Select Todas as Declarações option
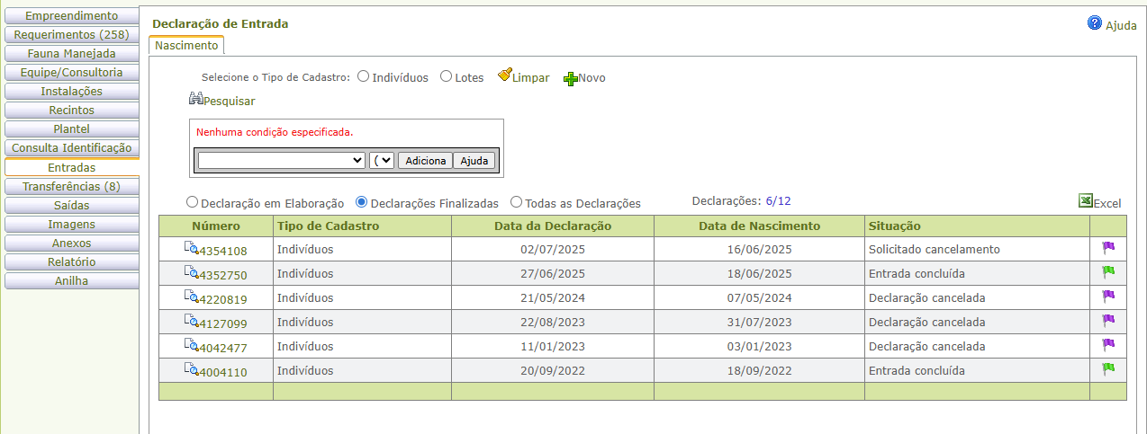1147x434 pixels. [x=516, y=203]
